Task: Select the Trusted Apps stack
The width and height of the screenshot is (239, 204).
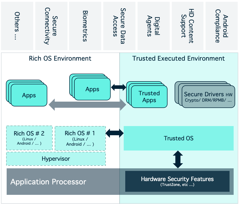Action: pos(147,94)
